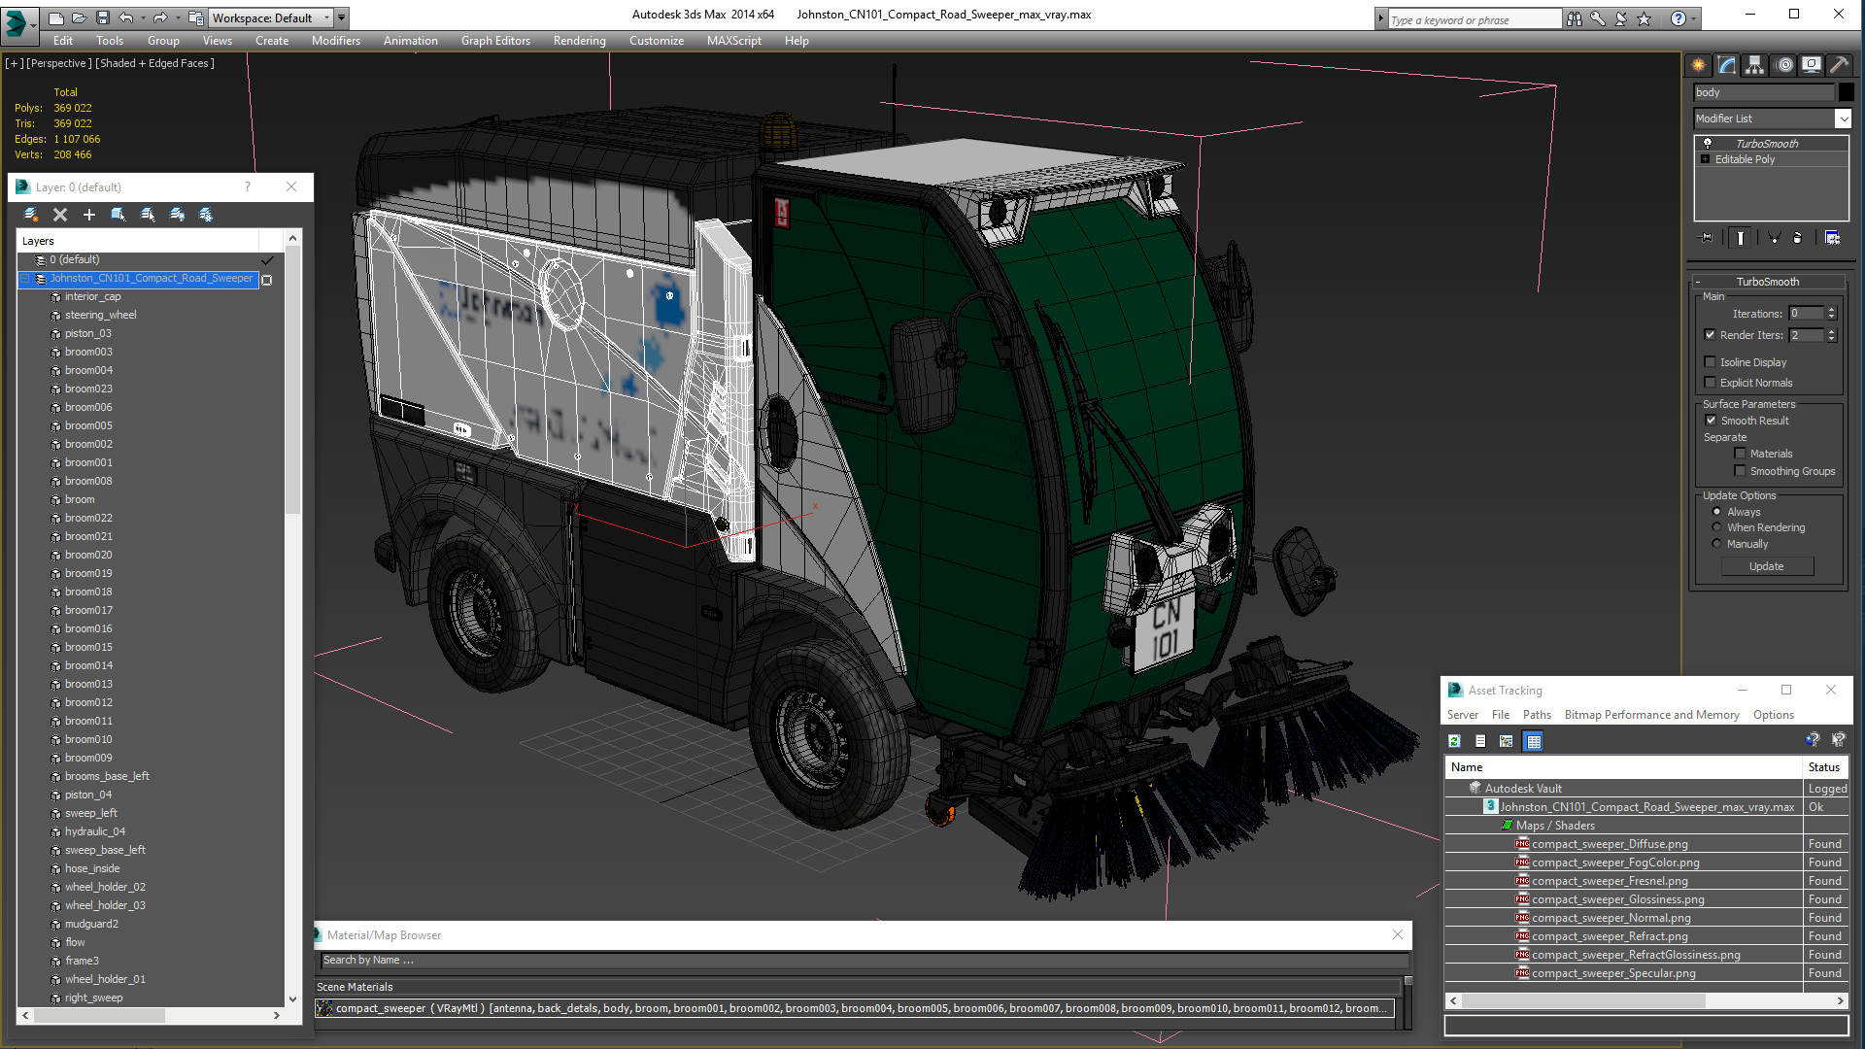Image resolution: width=1865 pixels, height=1049 pixels.
Task: Open the Create command panel tab
Action: [1699, 65]
